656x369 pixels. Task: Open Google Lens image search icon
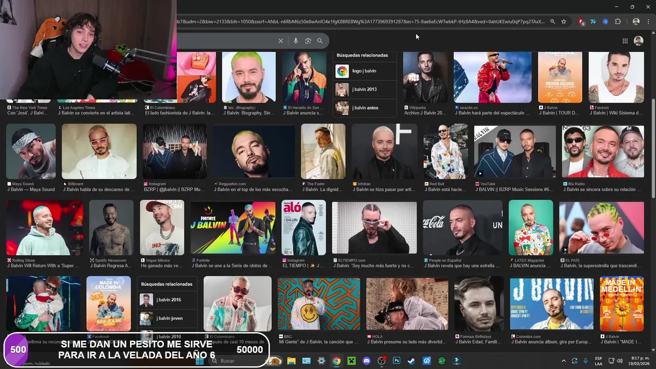pyautogui.click(x=308, y=41)
